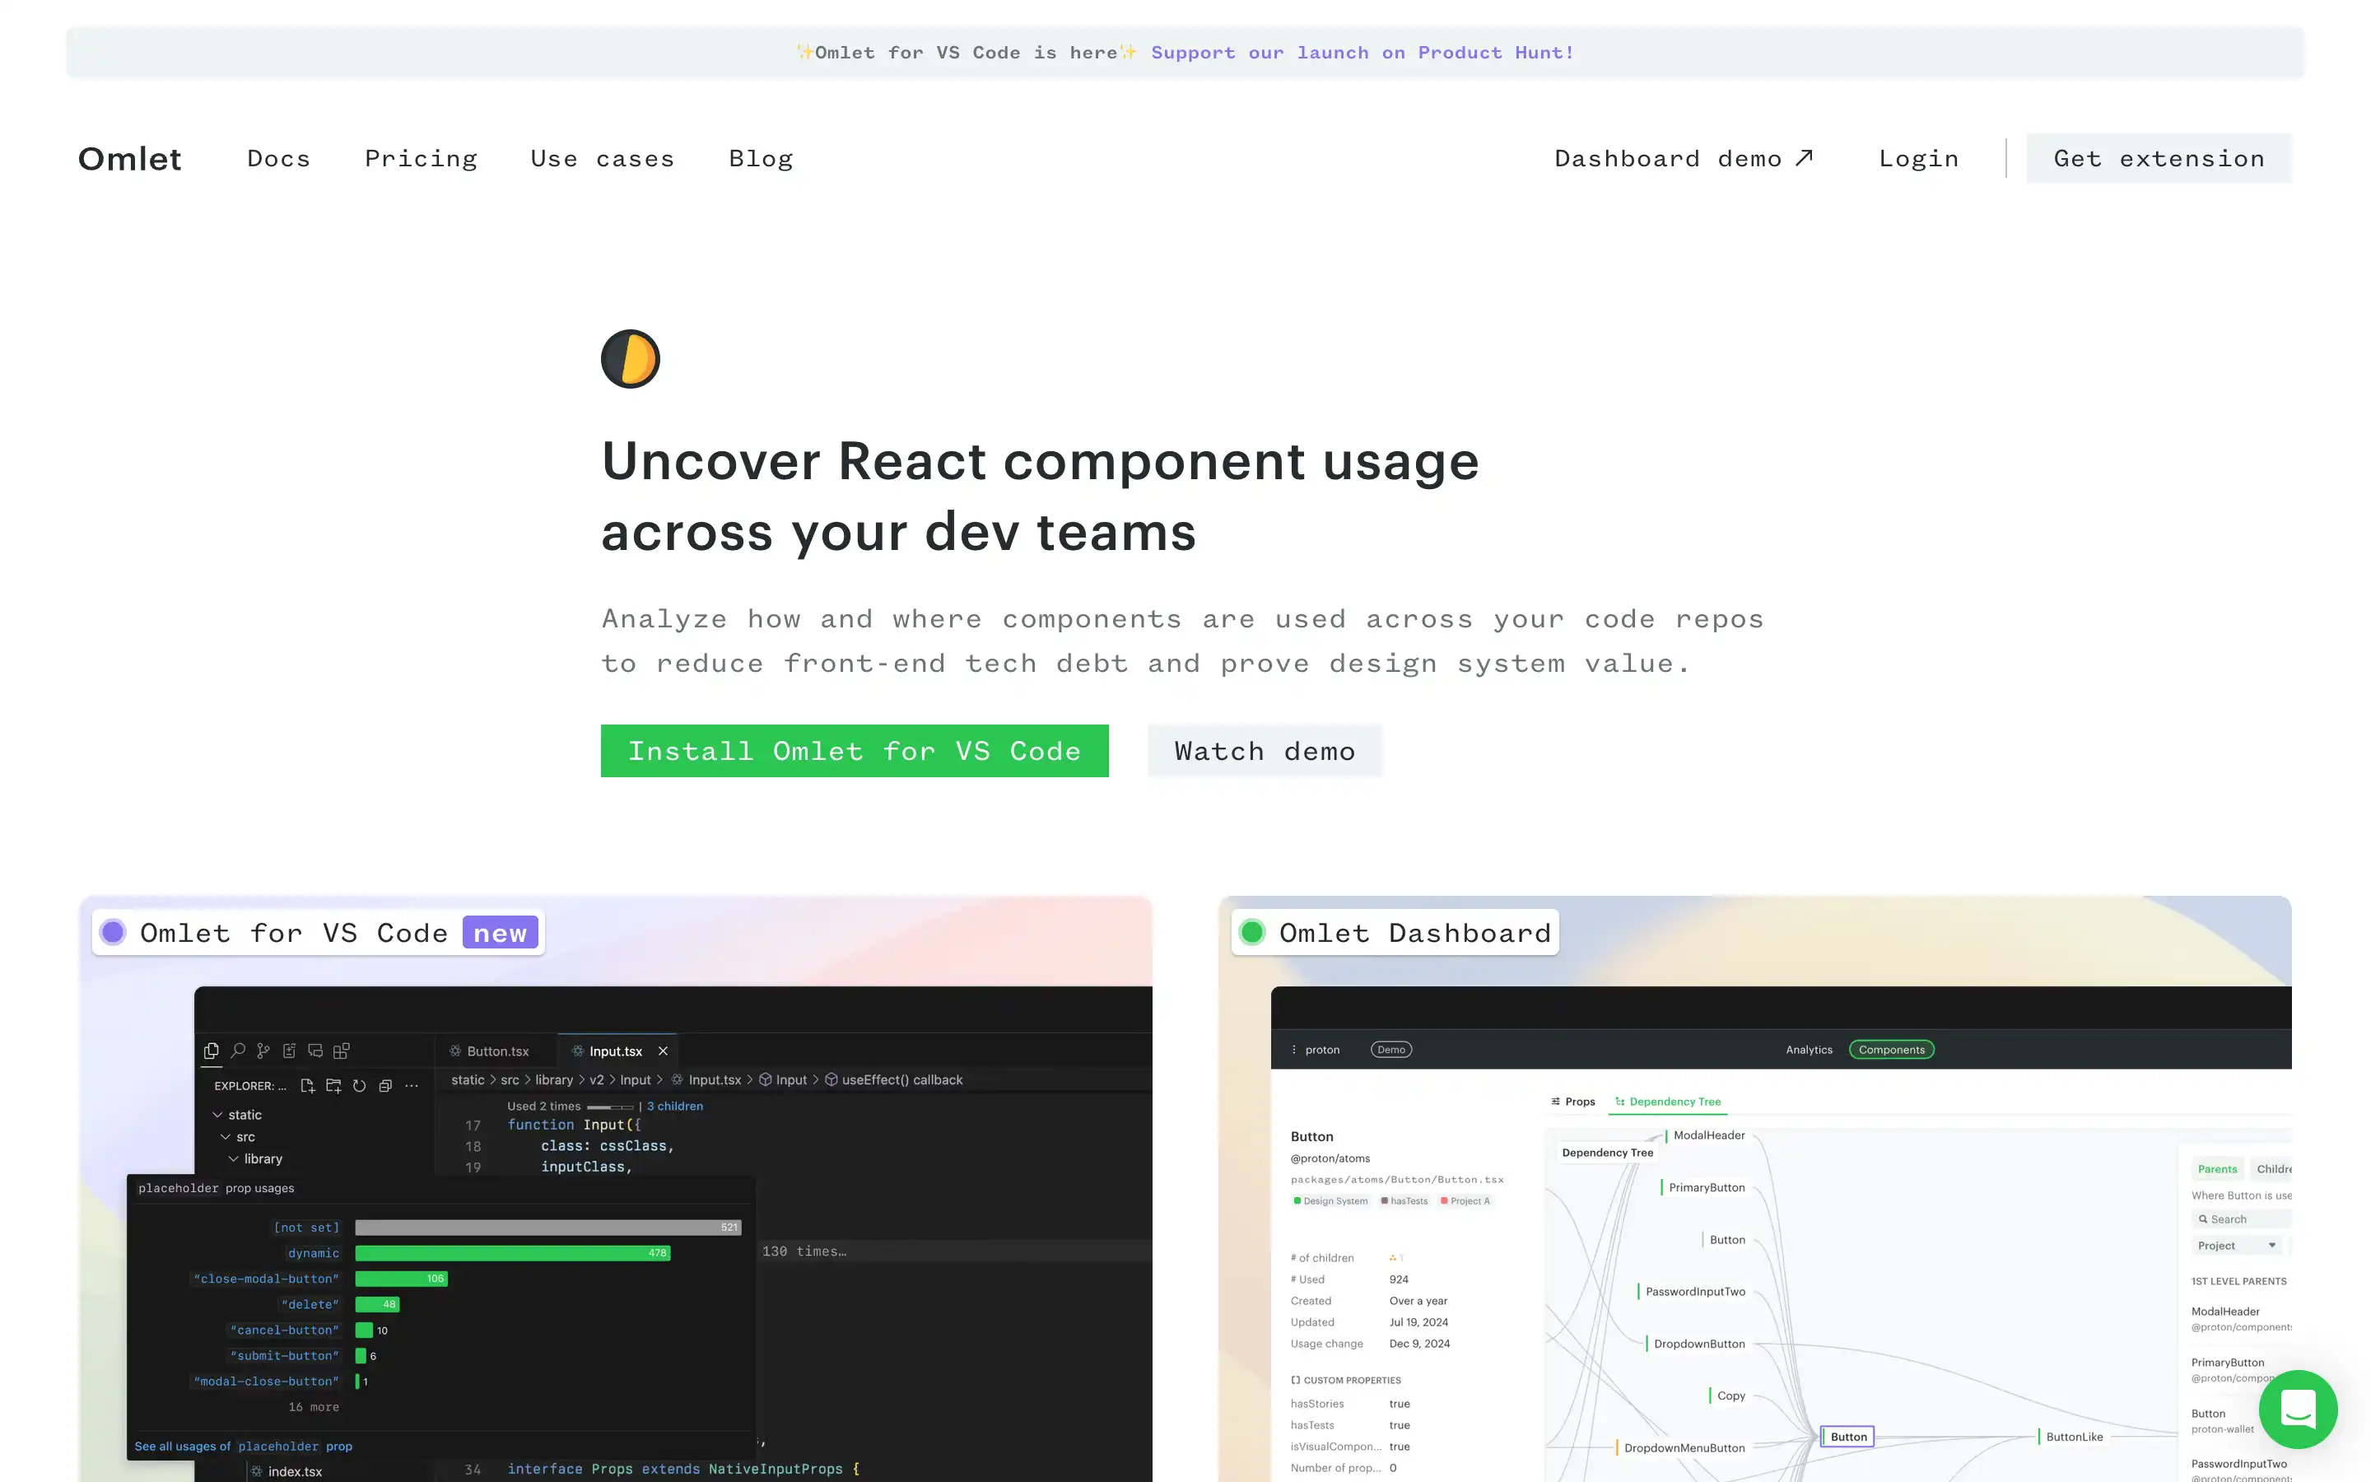Collapse the library folder
Image resolution: width=2371 pixels, height=1482 pixels.
(x=256, y=1158)
